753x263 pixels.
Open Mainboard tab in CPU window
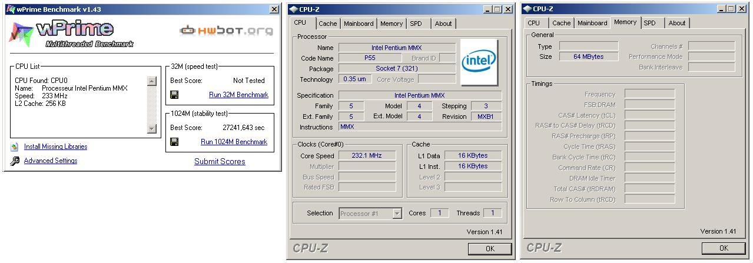[359, 24]
